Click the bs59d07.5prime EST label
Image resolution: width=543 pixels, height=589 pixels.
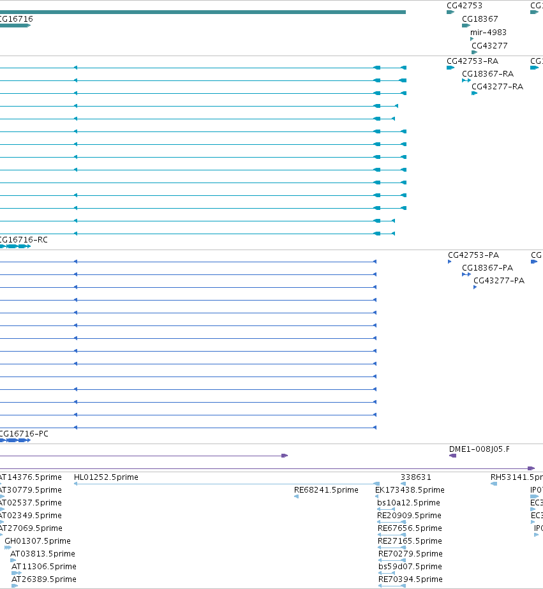click(410, 567)
